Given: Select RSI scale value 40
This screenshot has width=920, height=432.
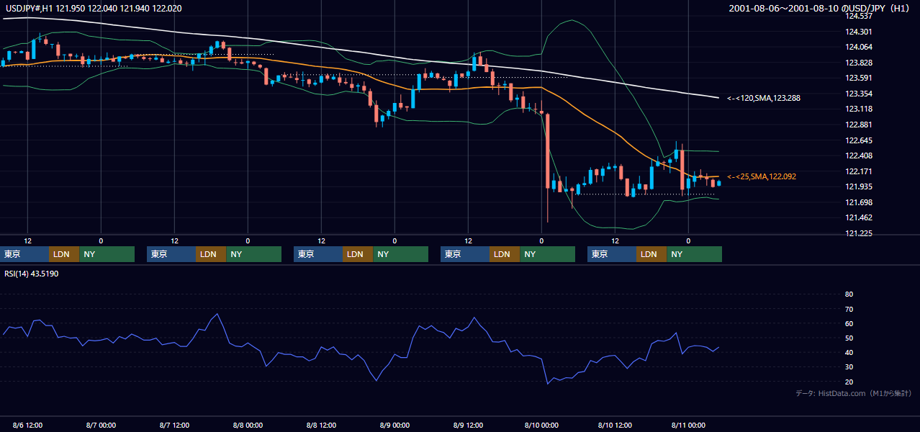Looking at the screenshot, I should pos(849,352).
